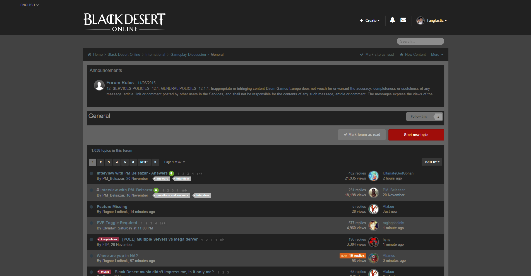
Task: Open UltimateGodGohan profile link
Action: pyautogui.click(x=398, y=173)
